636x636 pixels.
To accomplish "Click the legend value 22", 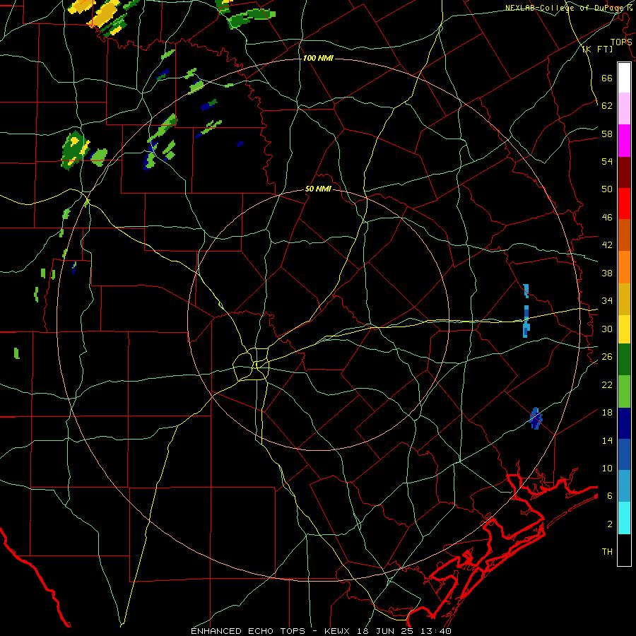I will click(x=607, y=384).
